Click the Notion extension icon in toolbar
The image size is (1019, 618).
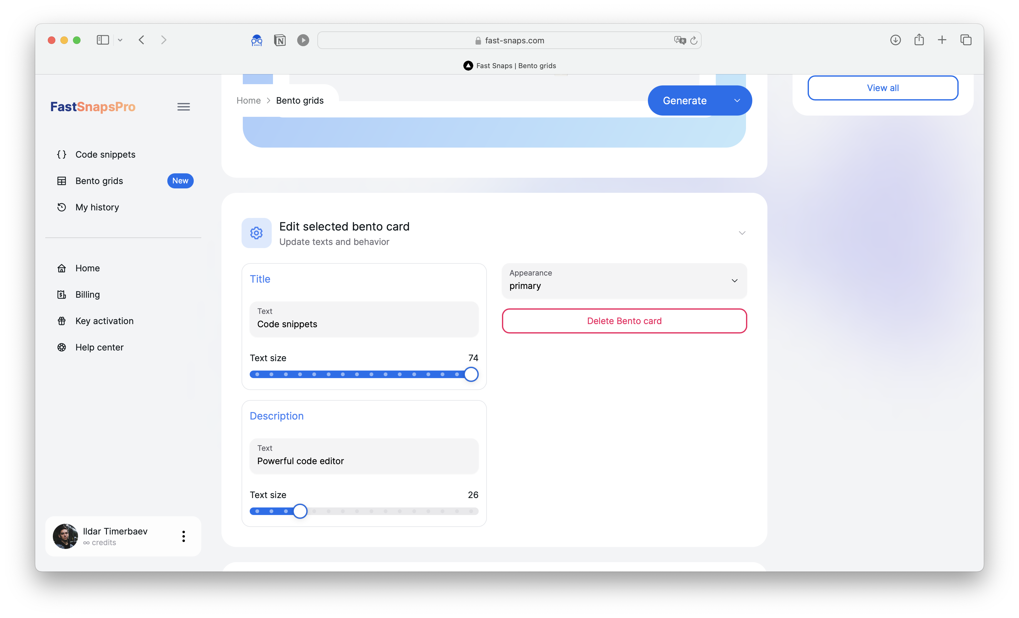pyautogui.click(x=280, y=40)
